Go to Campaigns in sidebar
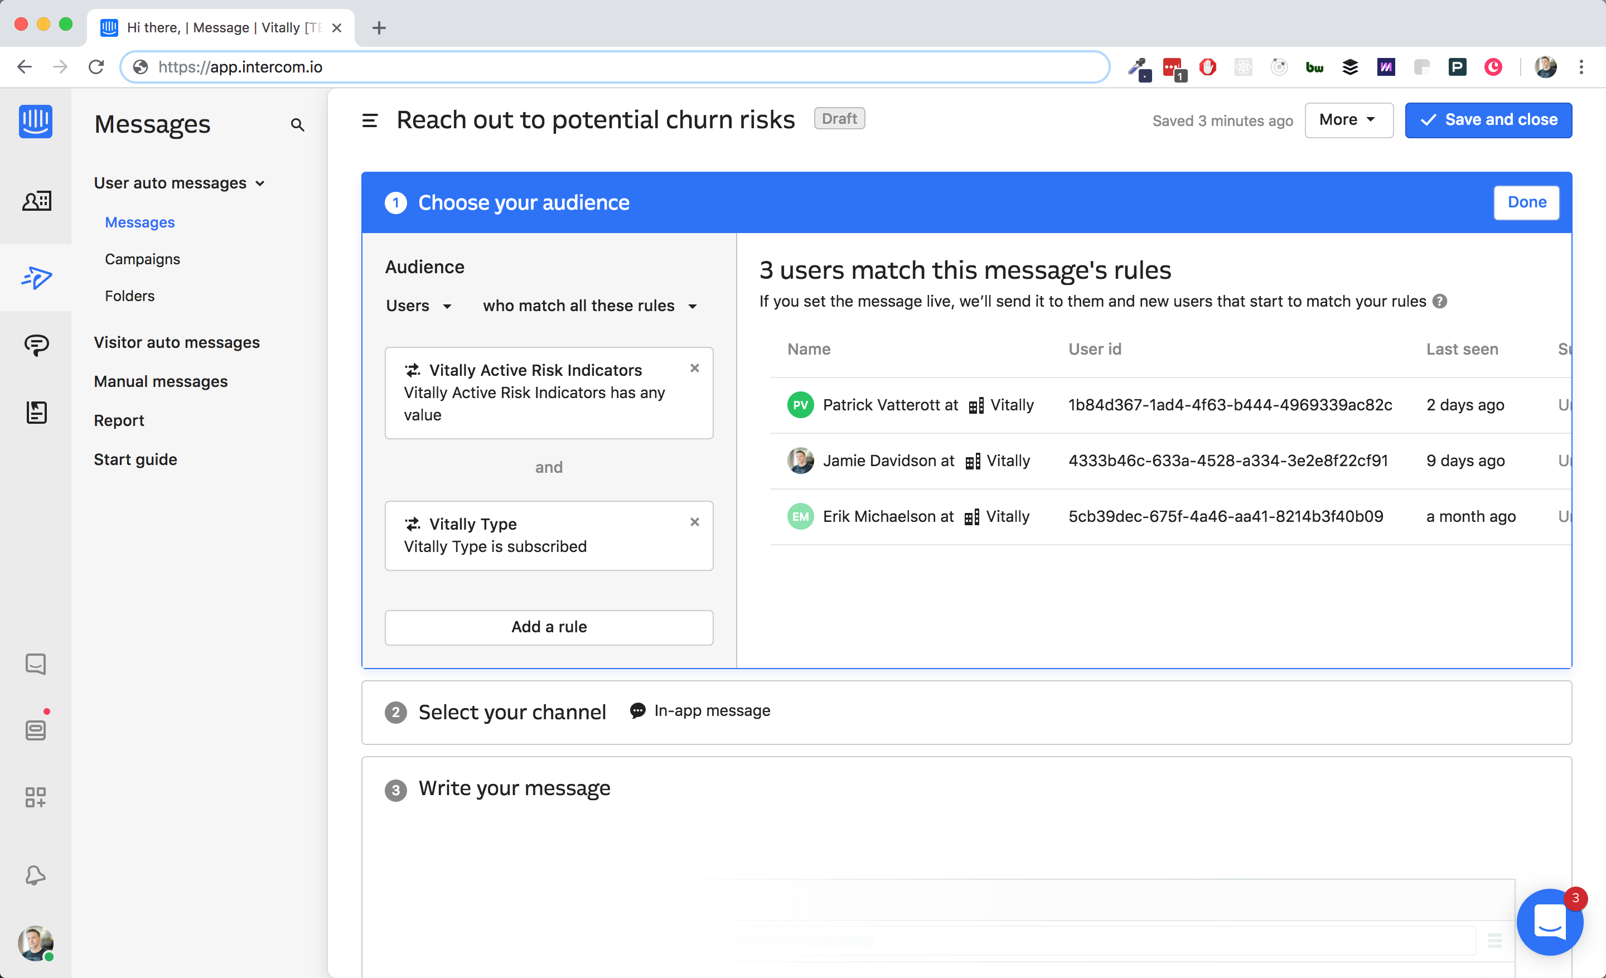Screen dimensions: 1606x978 [142, 259]
